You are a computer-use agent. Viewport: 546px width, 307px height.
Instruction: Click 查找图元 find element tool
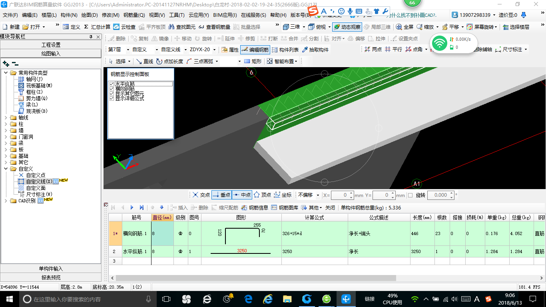[182, 27]
